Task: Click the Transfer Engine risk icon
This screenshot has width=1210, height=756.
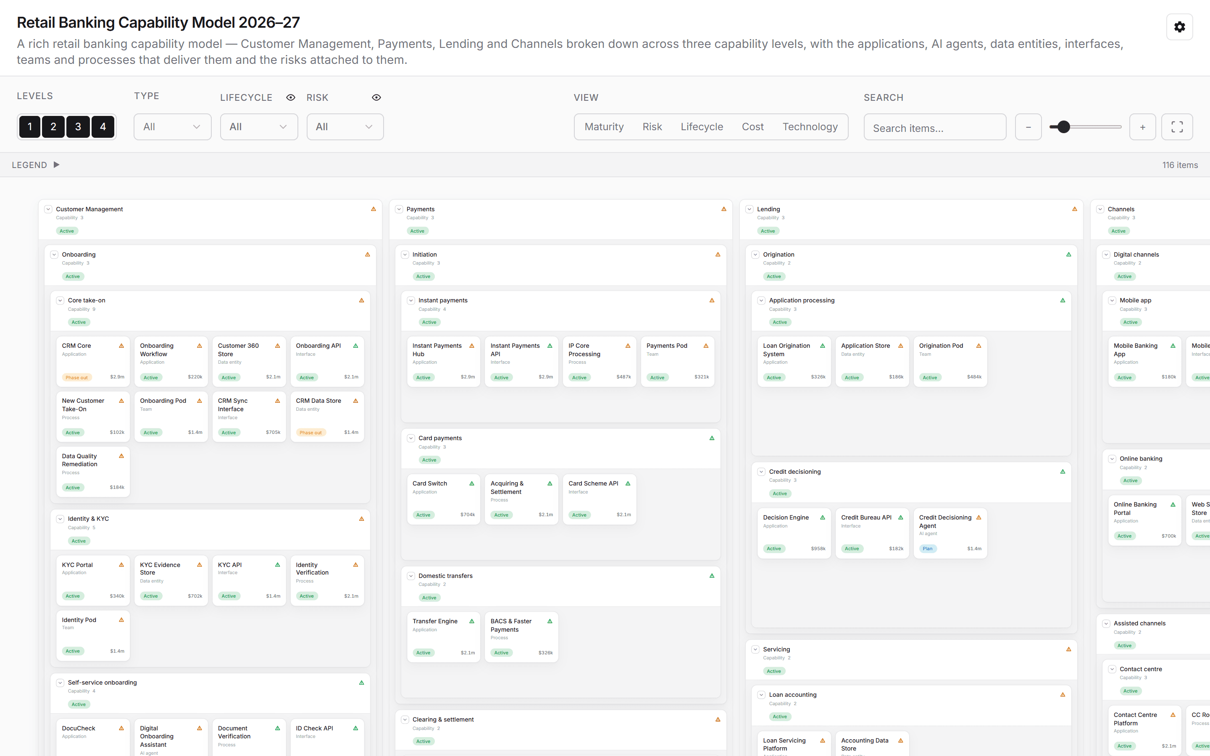Action: 471,622
